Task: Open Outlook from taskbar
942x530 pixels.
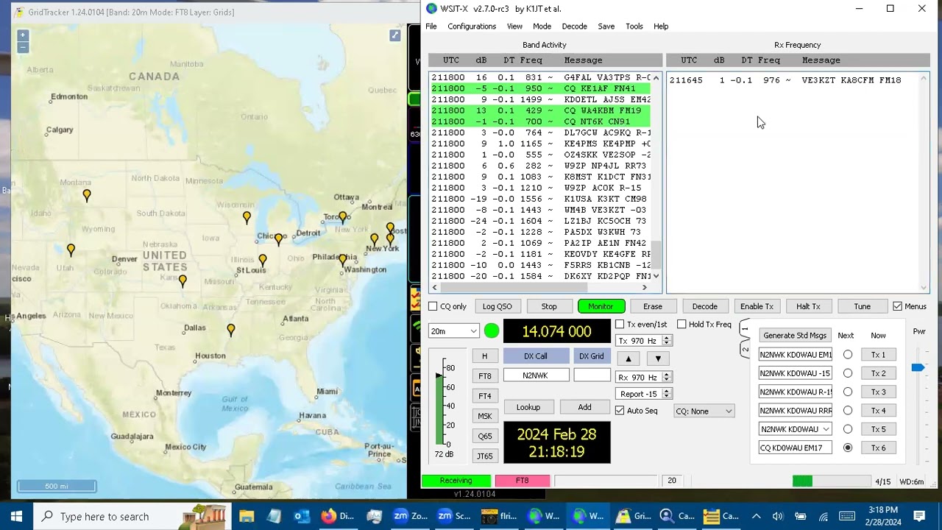Action: [x=302, y=516]
